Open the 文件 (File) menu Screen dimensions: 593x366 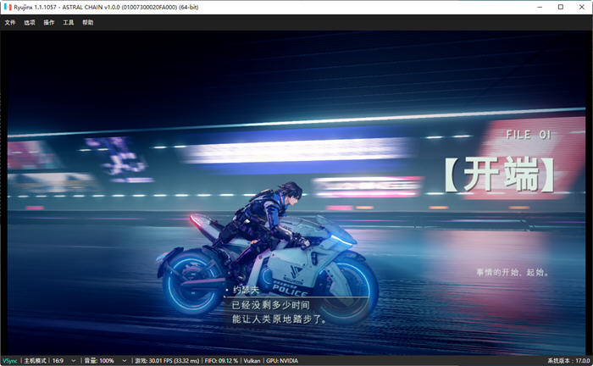click(10, 23)
